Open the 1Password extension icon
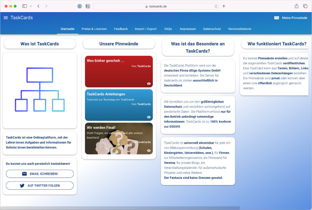This screenshot has height=210, width=312. [x=80, y=6]
